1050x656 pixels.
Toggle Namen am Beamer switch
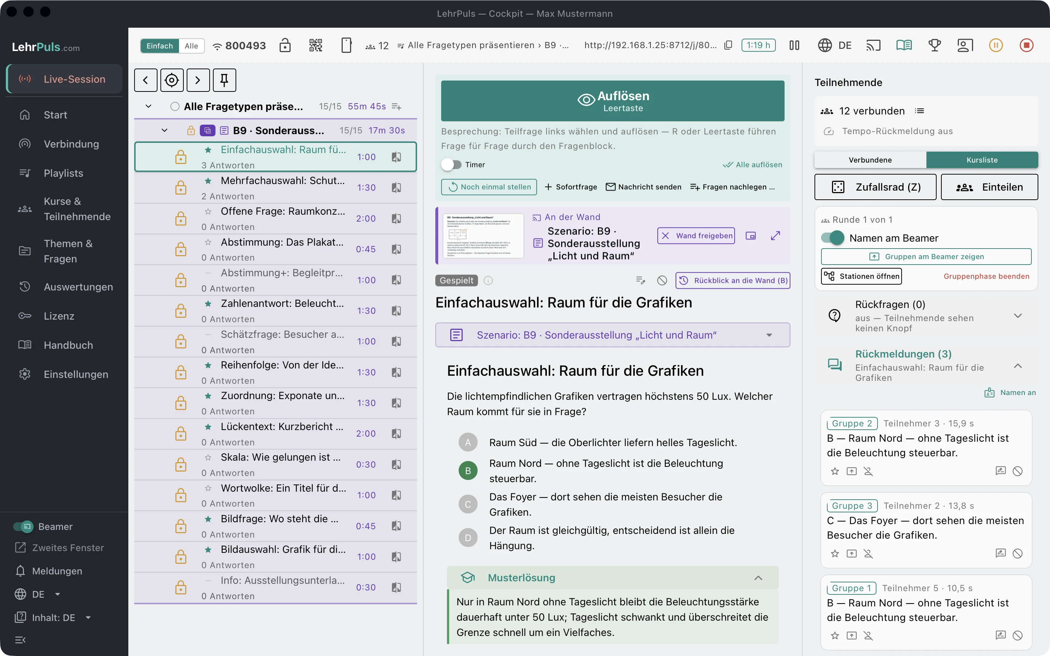click(832, 238)
